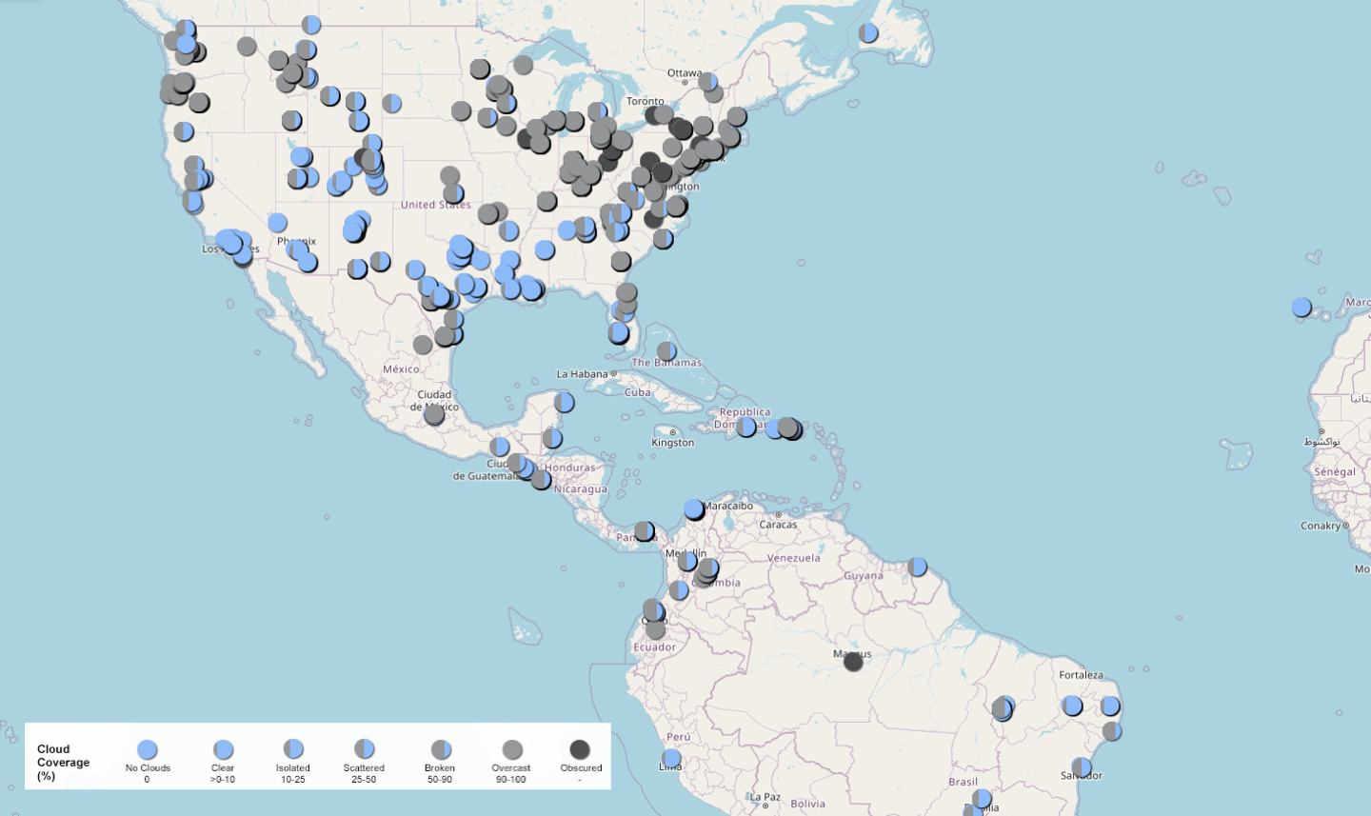Select the marker at Lima, Peru

[x=671, y=759]
